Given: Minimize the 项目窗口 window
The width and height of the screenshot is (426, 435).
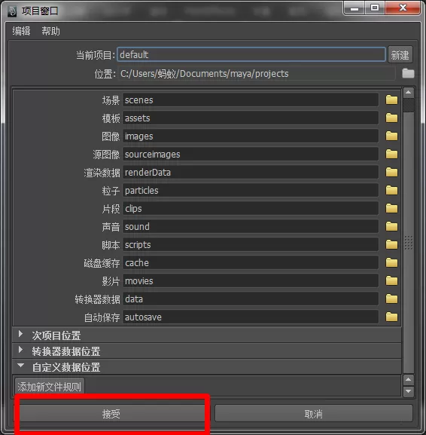Looking at the screenshot, I should pyautogui.click(x=354, y=8).
